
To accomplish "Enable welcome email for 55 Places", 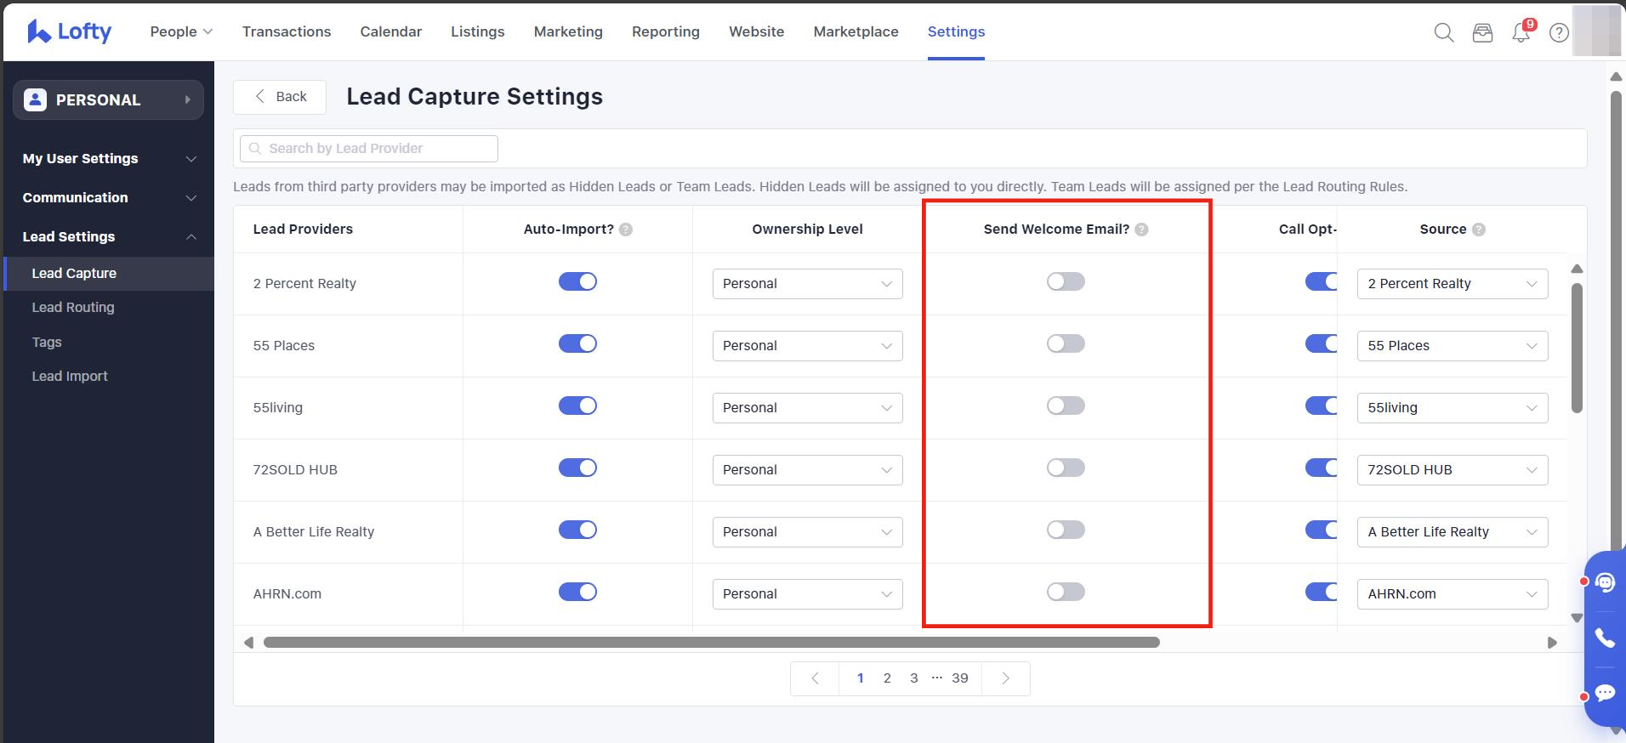I will 1066,344.
